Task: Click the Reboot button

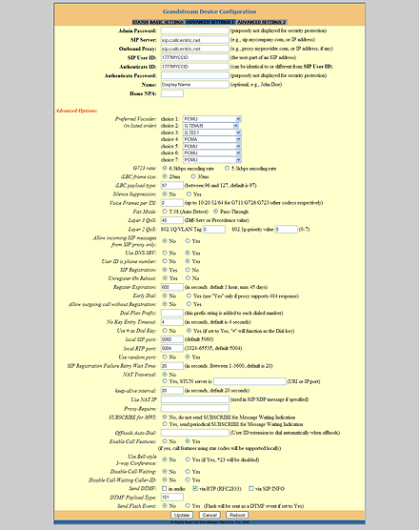Action: tap(237, 515)
